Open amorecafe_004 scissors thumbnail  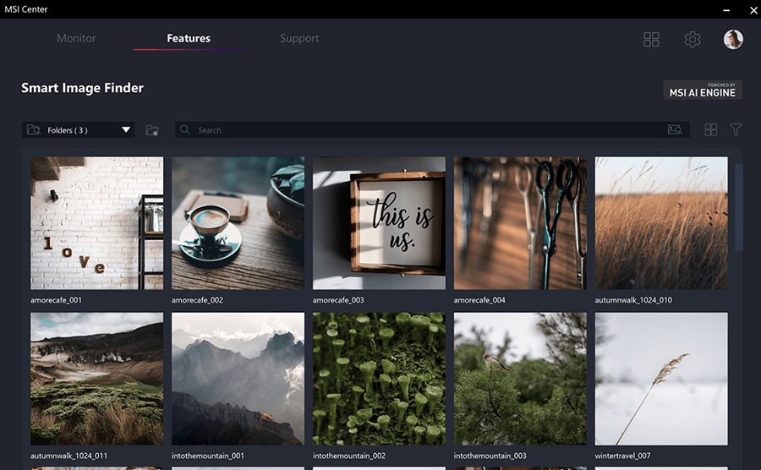520,223
